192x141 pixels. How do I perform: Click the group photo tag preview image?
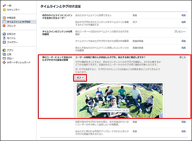click(x=120, y=100)
